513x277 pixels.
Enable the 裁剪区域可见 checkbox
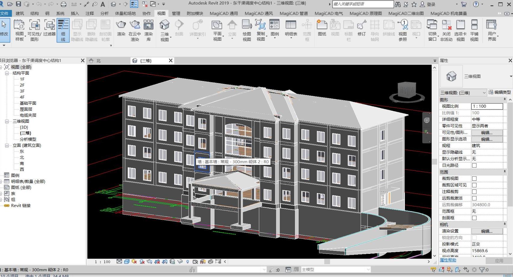click(474, 185)
